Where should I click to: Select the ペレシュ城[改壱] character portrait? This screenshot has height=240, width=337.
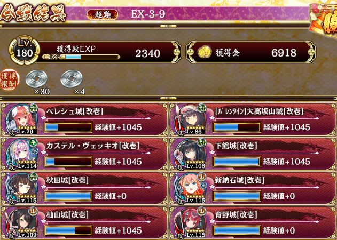[x=21, y=119]
